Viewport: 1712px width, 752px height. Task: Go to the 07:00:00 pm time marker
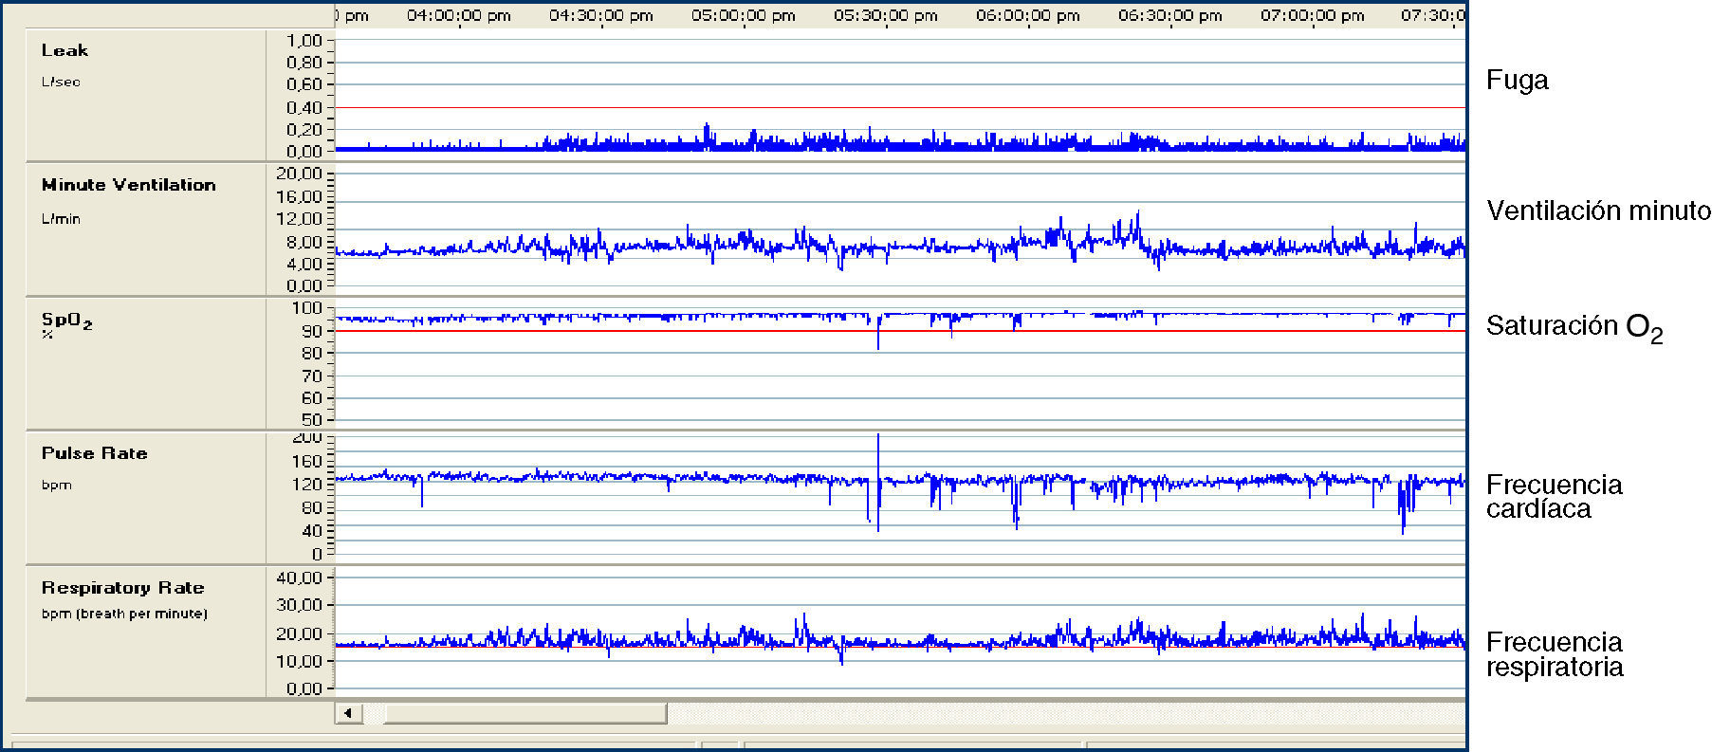point(1313,15)
